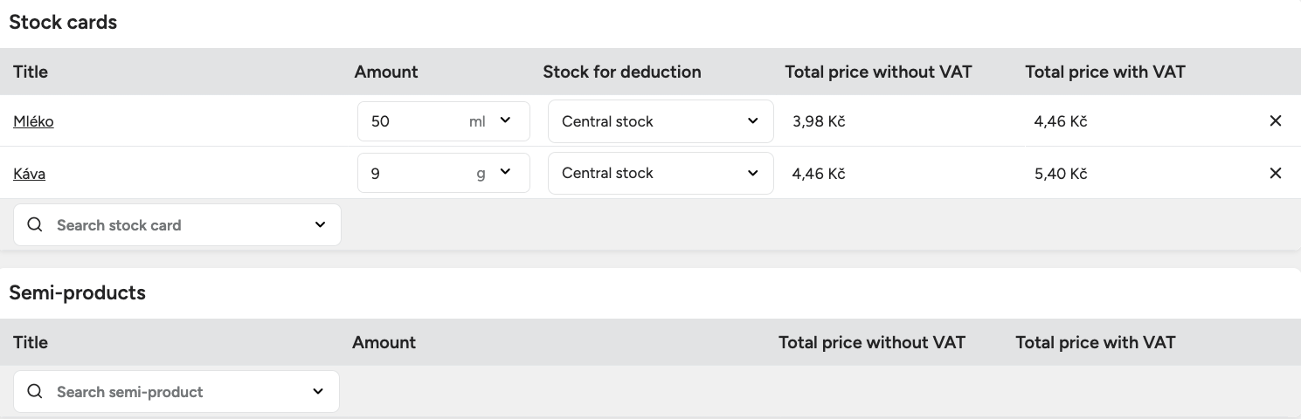Click the Káva amount field with 9
The height and width of the screenshot is (419, 1301).
(411, 173)
